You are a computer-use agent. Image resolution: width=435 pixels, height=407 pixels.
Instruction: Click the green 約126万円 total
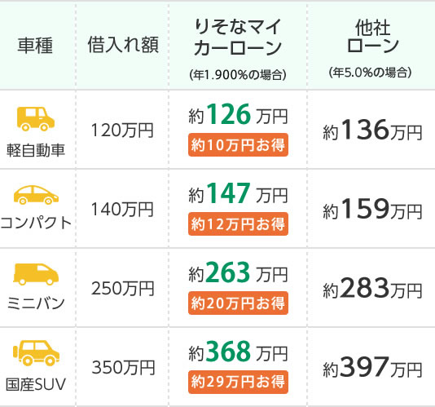coord(238,114)
